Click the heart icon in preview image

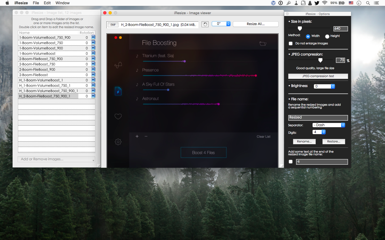point(118,117)
